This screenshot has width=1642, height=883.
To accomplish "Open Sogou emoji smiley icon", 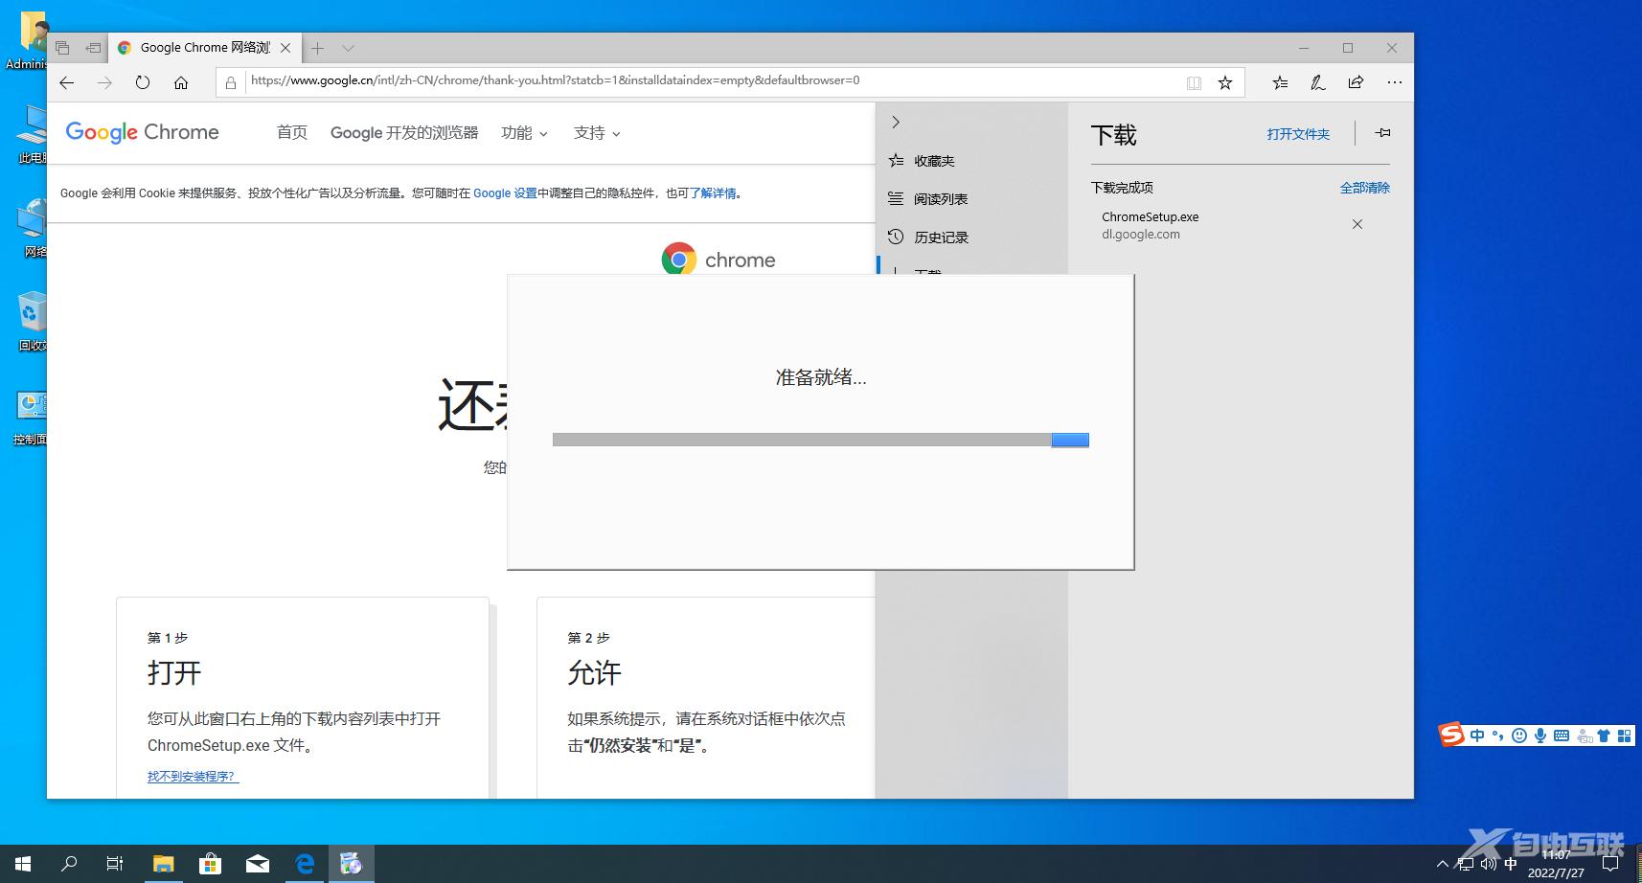I will tap(1519, 736).
